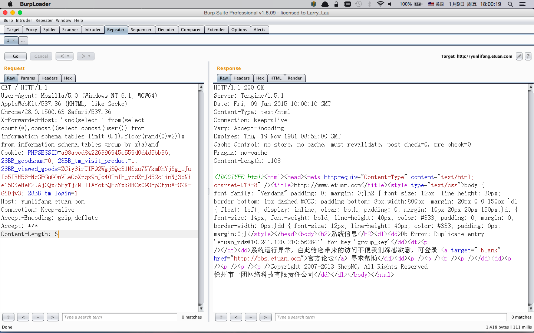Show request Headers tab
534x333 pixels.
pos(50,78)
